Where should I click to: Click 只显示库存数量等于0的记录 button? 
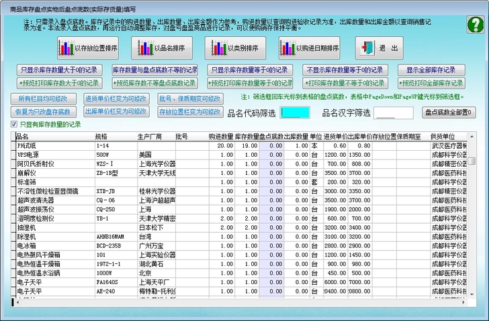(x=250, y=70)
